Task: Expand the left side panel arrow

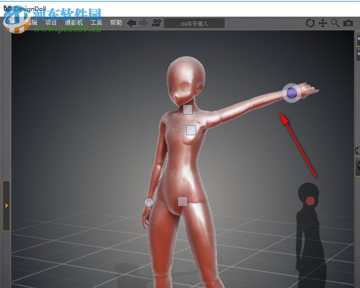Action: tap(6, 205)
